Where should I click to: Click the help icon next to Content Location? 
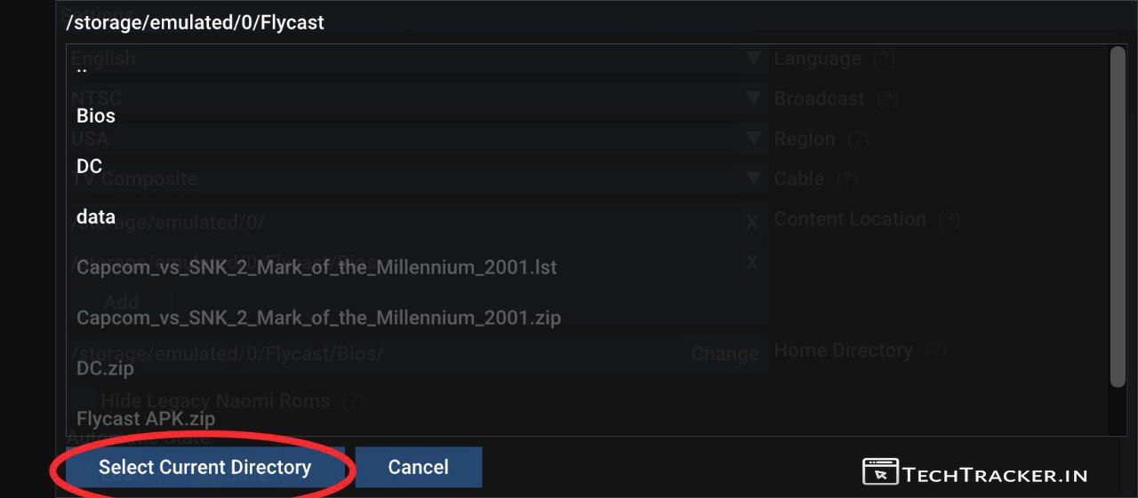pos(950,219)
